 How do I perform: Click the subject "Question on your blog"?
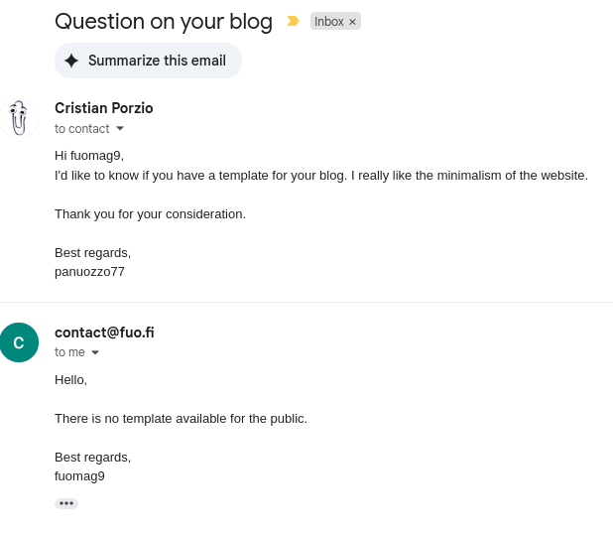point(164,21)
